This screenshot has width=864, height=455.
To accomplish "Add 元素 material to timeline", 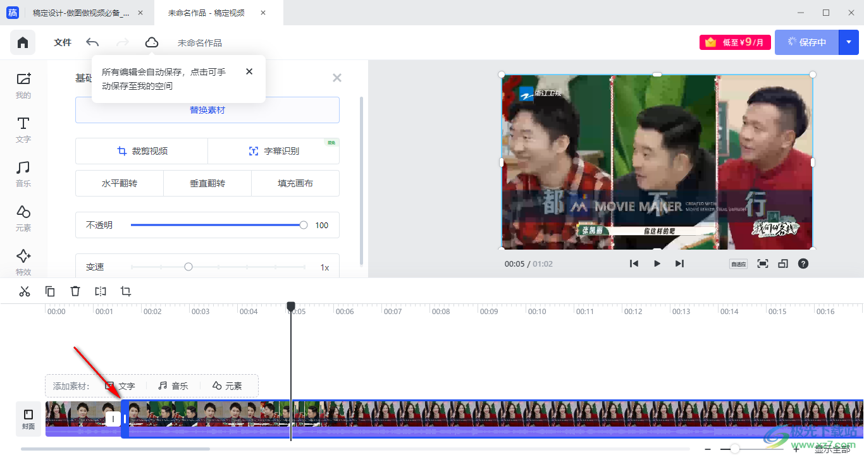I will pos(227,385).
